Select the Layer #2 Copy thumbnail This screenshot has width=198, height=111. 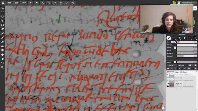pyautogui.click(x=172, y=73)
